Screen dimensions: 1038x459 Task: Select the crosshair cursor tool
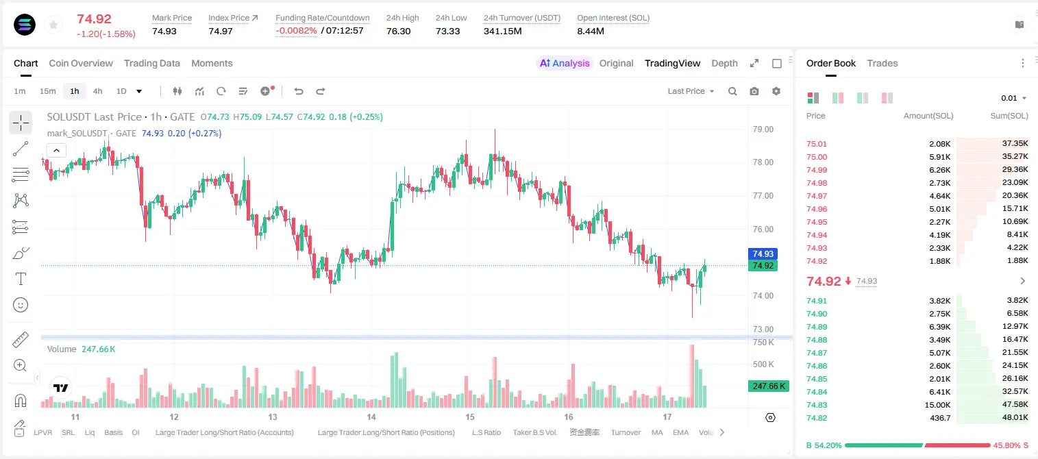pos(21,123)
